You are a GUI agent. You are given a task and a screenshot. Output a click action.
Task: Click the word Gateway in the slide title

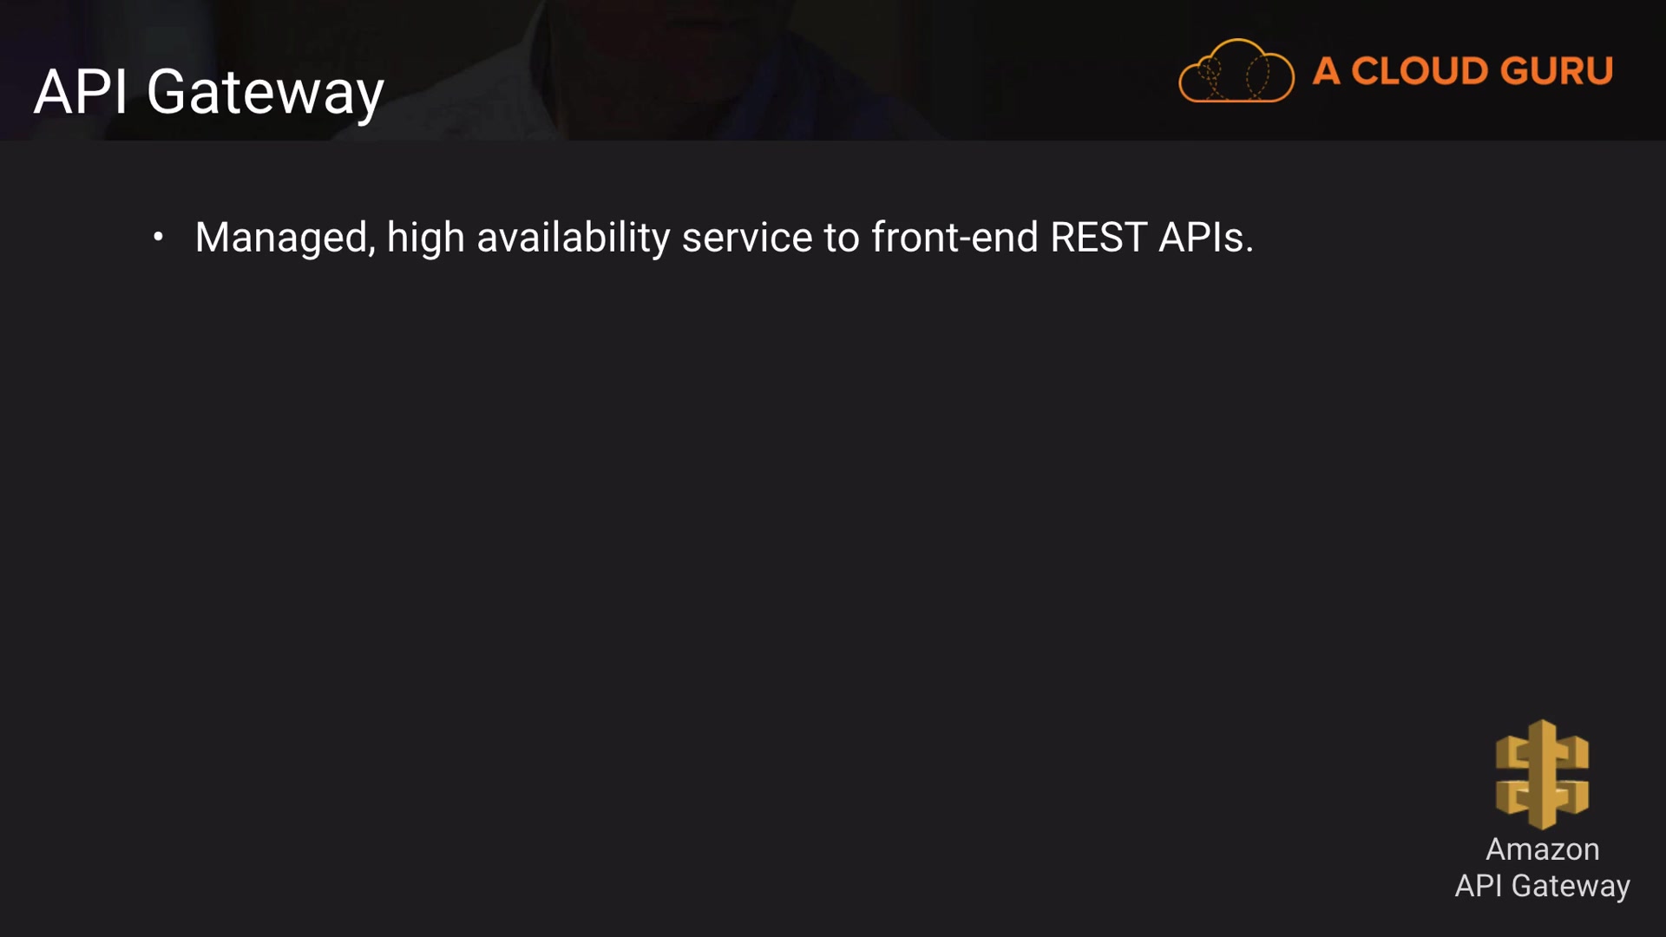coord(265,94)
